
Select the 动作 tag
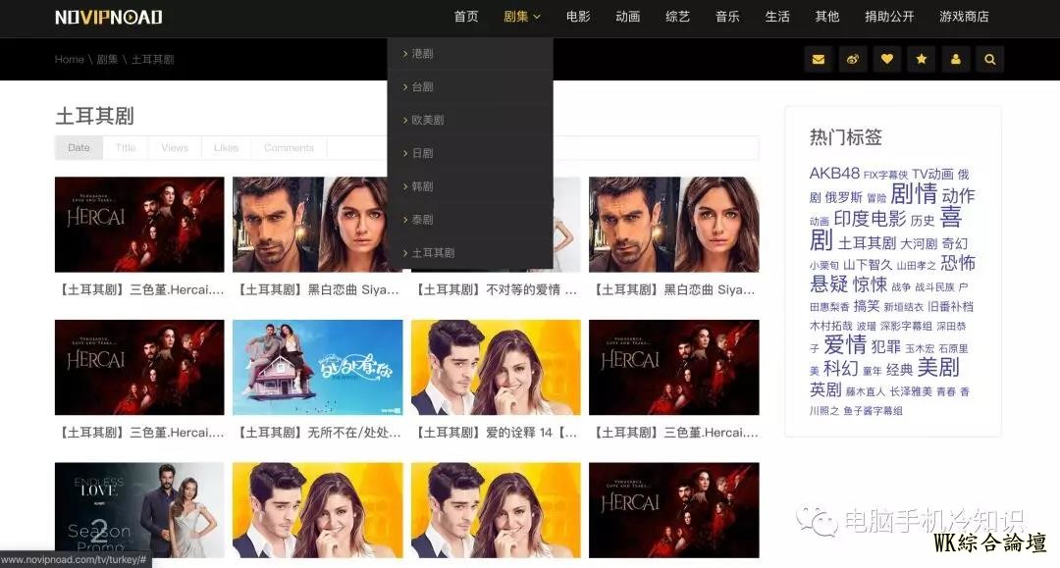(x=958, y=196)
